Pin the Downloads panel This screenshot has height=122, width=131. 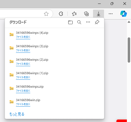click(x=97, y=22)
